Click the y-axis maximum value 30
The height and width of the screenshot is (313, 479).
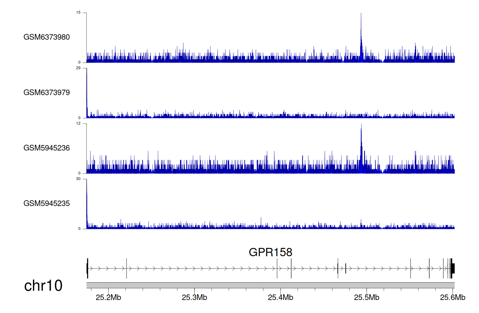[78, 179]
